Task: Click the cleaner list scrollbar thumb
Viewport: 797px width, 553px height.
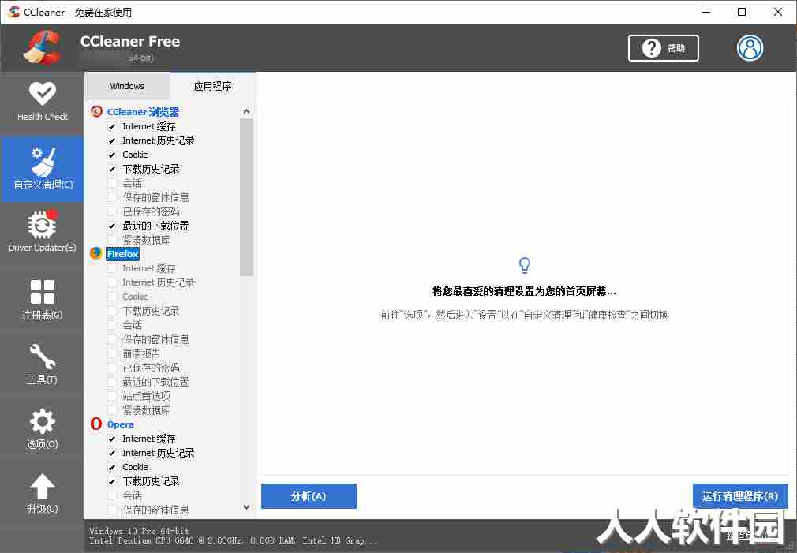Action: point(246,197)
